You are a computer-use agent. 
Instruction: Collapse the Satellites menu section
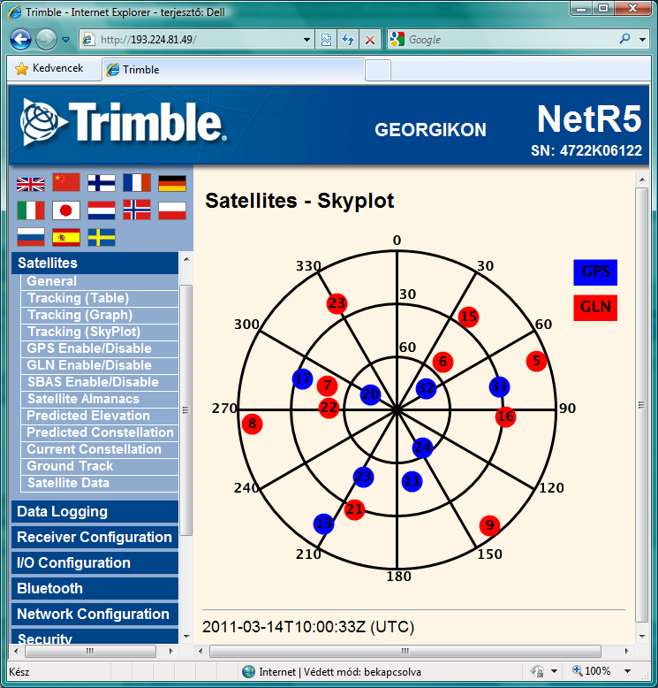pyautogui.click(x=95, y=263)
